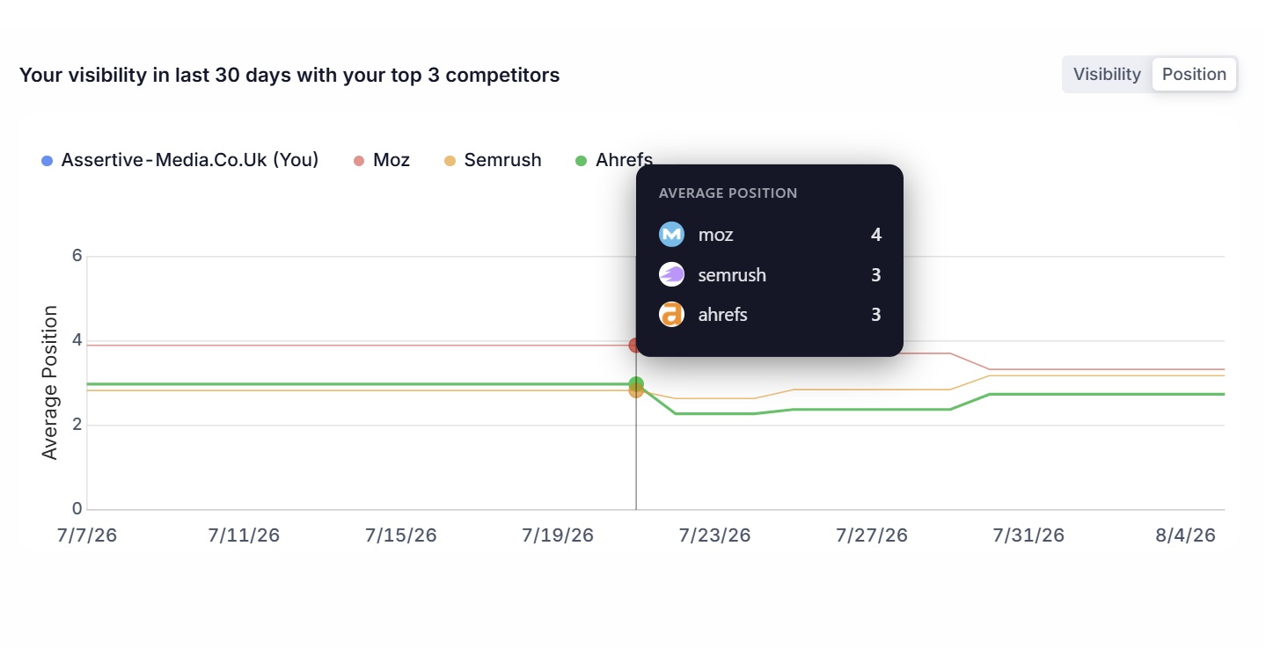Viewport: 1266px width, 648px height.
Task: Click the green Ahrefs data point marker
Action: (x=636, y=384)
